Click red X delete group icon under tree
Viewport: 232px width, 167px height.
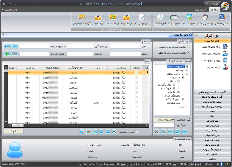pyautogui.click(x=156, y=132)
